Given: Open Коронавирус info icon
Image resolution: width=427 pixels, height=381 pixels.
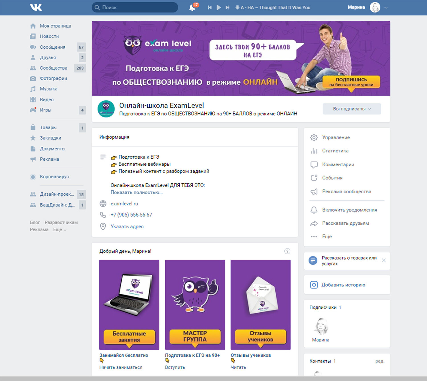Looking at the screenshot, I should click(x=33, y=177).
